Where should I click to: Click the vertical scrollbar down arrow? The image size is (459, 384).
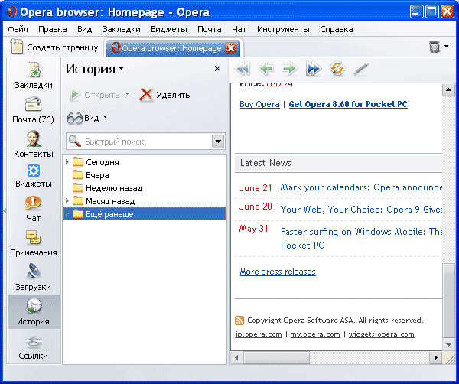click(x=448, y=345)
